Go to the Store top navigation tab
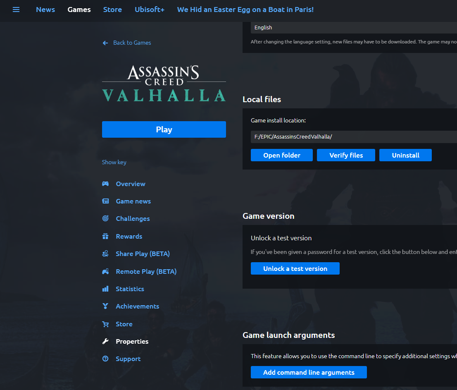 112,10
